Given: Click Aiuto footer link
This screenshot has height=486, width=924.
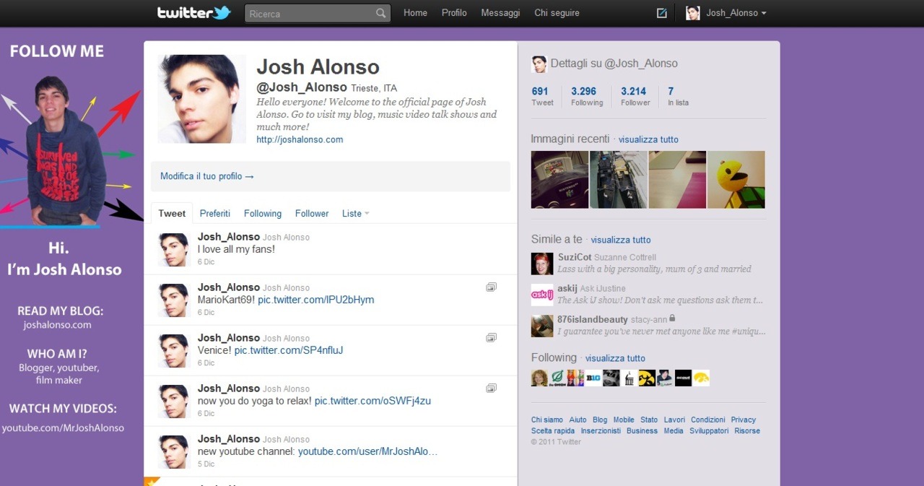Looking at the screenshot, I should (577, 420).
